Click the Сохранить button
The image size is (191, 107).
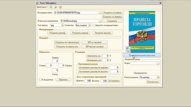point(112,21)
